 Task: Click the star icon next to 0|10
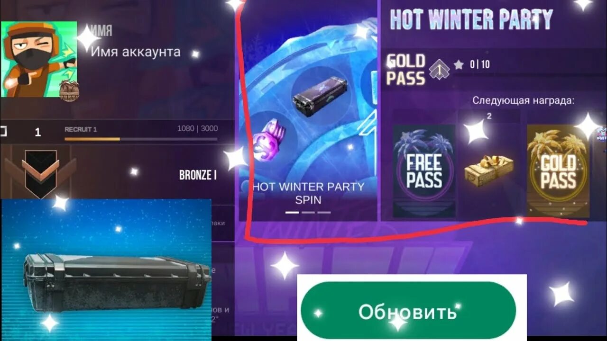(x=459, y=65)
